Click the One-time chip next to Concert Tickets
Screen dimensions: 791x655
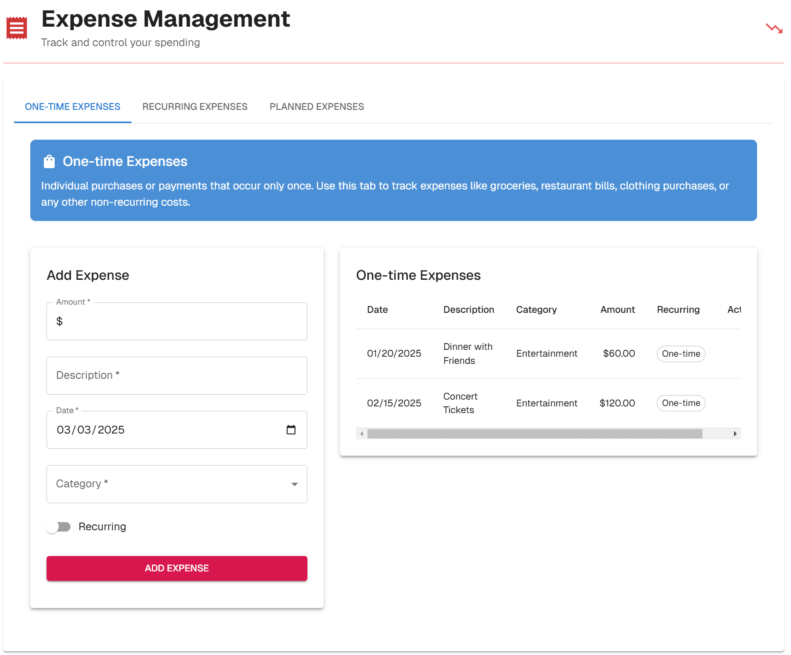coord(680,403)
